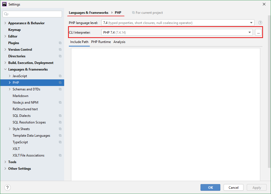Click the project-level icon on SQL Resolution Scopes row

click(x=60, y=122)
